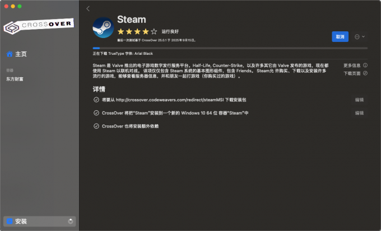Open 更多信息 link
This screenshot has width=381, height=231.
pyautogui.click(x=352, y=65)
